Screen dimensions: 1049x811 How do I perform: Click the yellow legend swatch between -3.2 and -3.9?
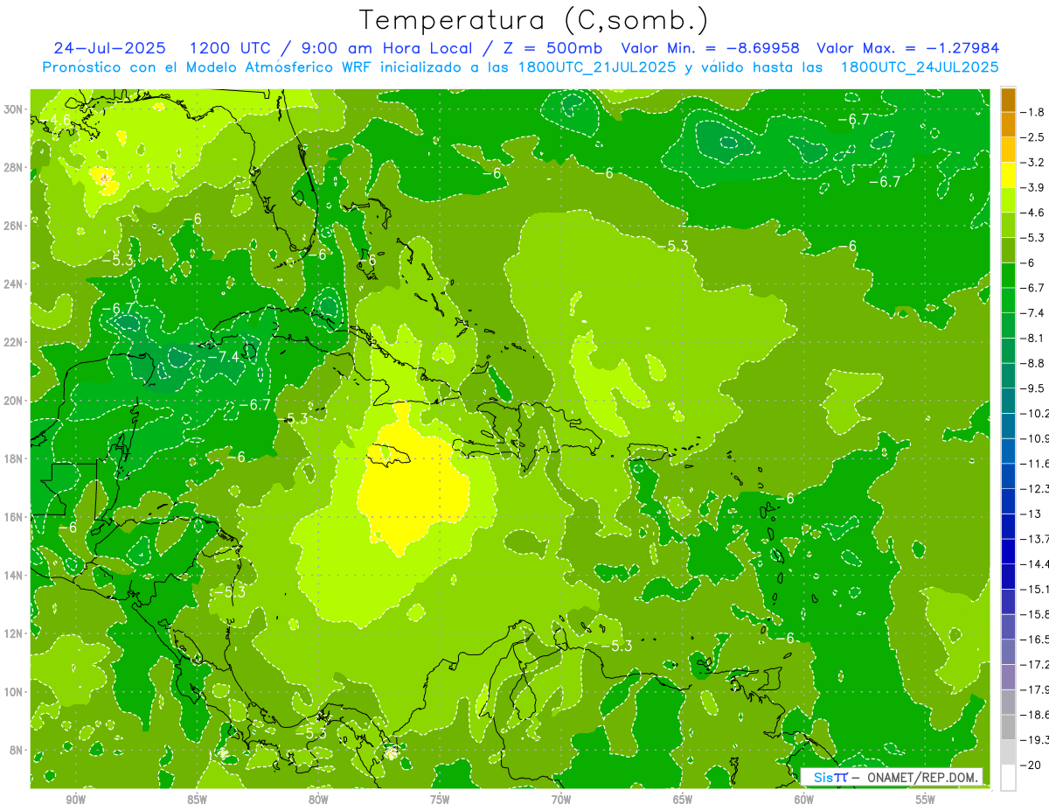tap(1008, 175)
